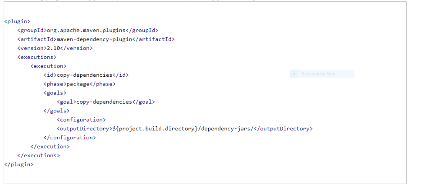Click the version number 2.10
Image resolution: width=430 pixels, height=190 pixels.
click(x=53, y=48)
